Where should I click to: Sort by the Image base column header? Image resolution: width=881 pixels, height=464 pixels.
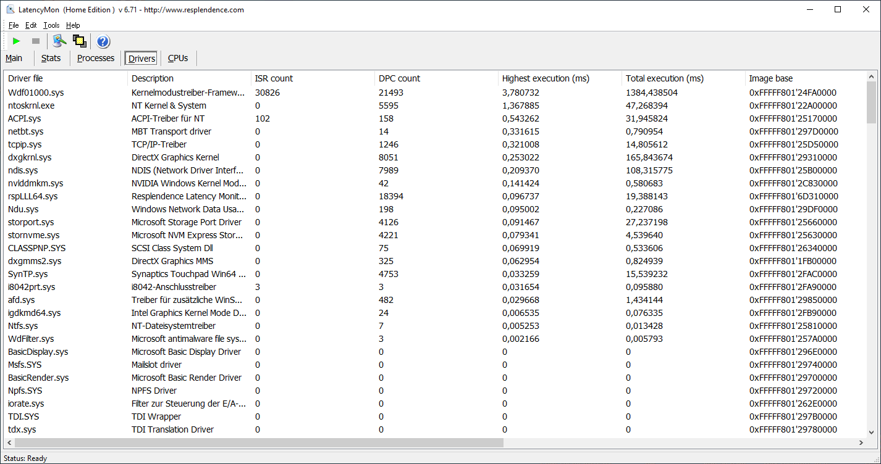(x=805, y=78)
